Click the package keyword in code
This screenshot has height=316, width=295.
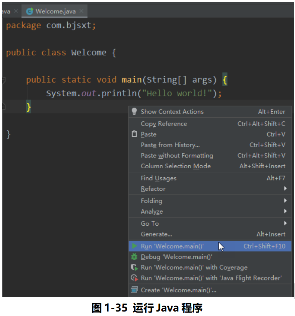point(24,26)
